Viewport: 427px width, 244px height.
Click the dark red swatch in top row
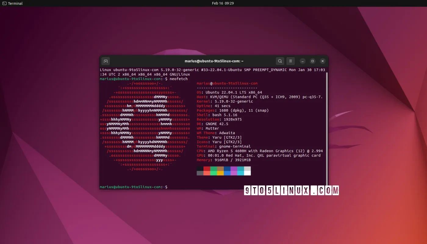pyautogui.click(x=207, y=169)
